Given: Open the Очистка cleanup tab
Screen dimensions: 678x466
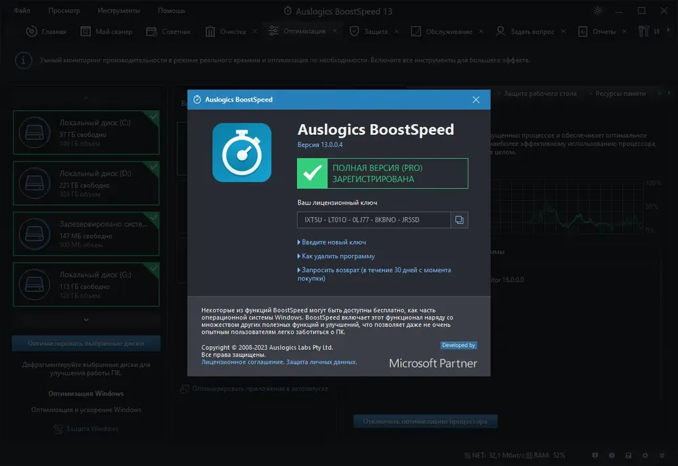Looking at the screenshot, I should [226, 31].
